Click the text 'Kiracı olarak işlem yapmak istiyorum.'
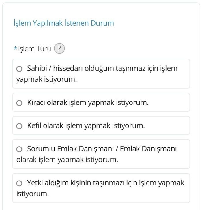 tap(88, 102)
